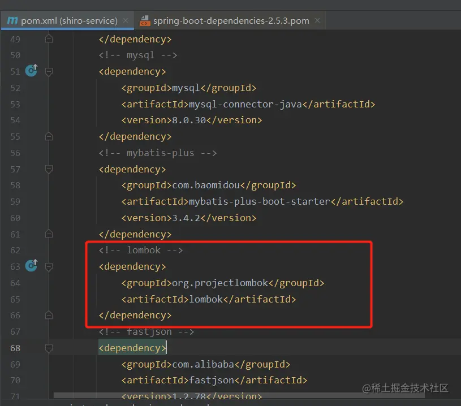Click the horizontal editor scrollbar

pyautogui.click(x=239, y=395)
